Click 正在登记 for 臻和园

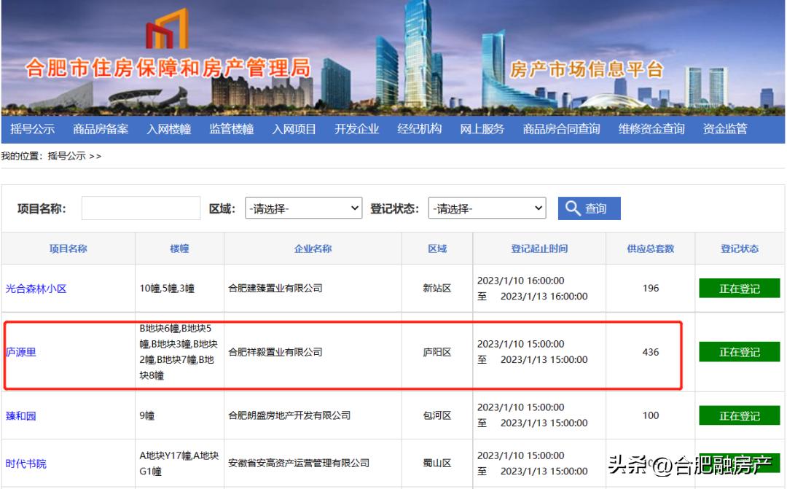[x=739, y=415]
